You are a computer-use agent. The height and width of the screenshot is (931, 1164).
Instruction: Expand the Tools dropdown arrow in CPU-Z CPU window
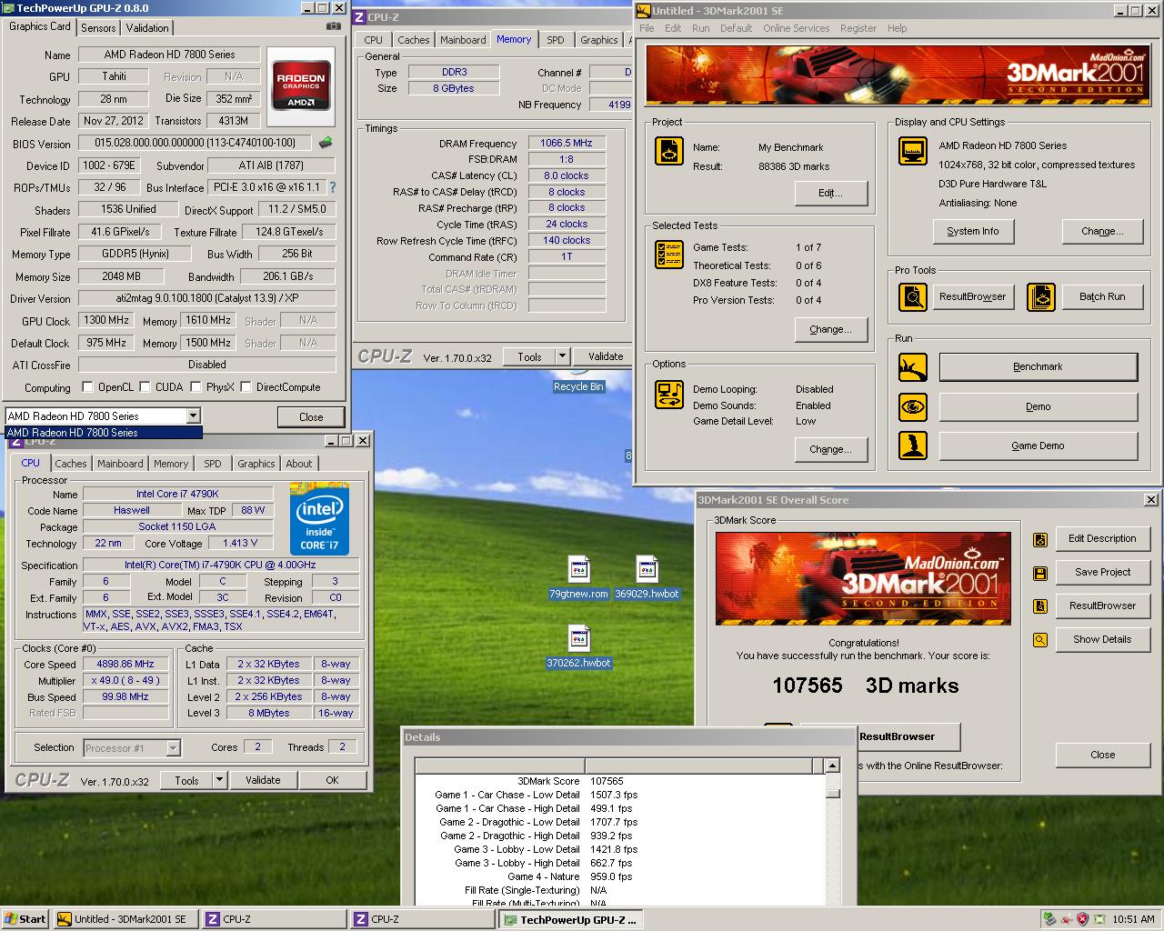point(219,780)
